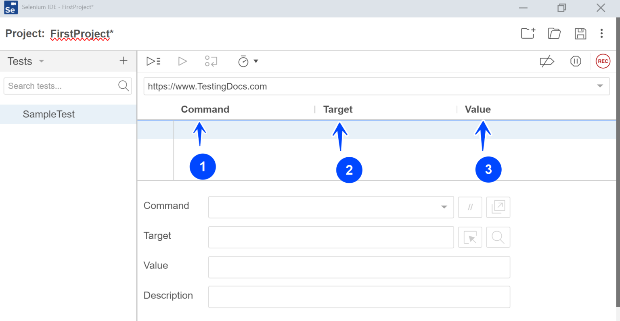620x321 pixels.
Task: Toggle comment using the // icon
Action: point(470,207)
